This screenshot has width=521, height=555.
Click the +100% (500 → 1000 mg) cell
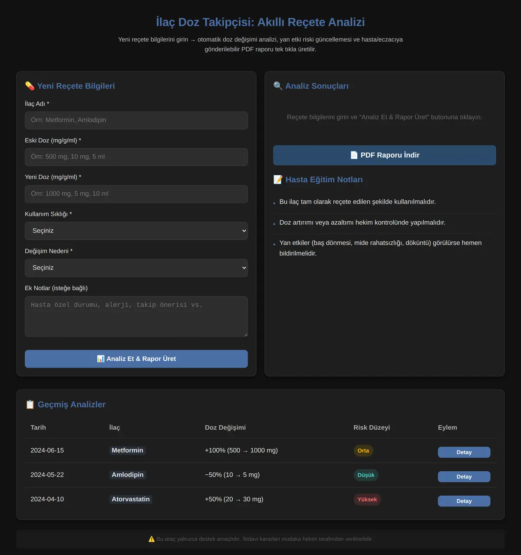[x=241, y=450]
